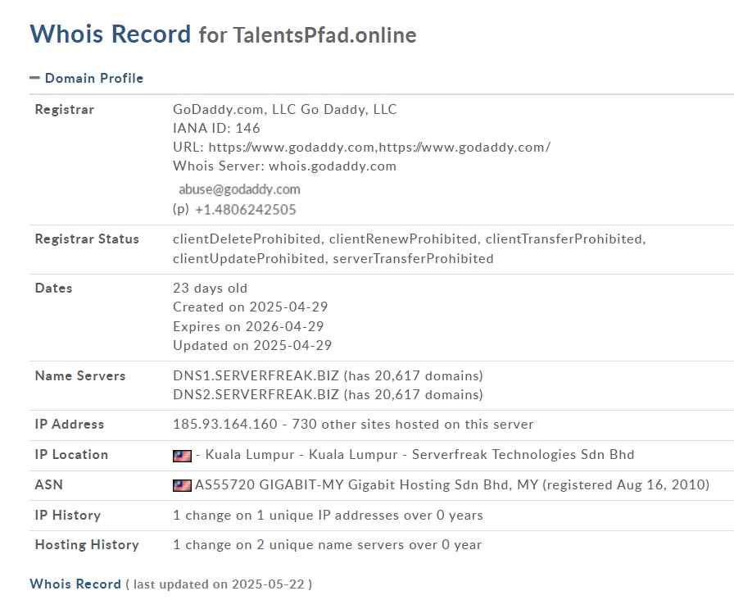Viewport: 734px width, 600px height.
Task: Click Whois Server: whois.godaddy.com
Action: click(284, 166)
